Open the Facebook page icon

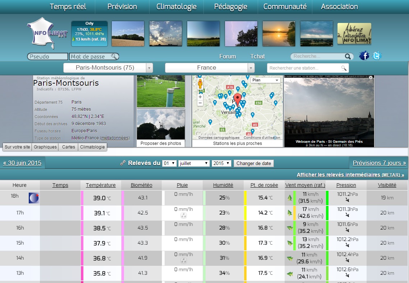click(x=364, y=56)
